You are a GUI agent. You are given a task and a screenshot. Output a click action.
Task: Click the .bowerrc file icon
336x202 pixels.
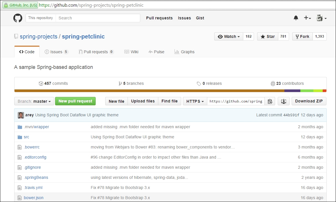(x=19, y=147)
